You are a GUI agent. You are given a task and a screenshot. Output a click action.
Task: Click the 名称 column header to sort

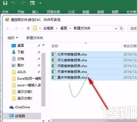point(55,46)
